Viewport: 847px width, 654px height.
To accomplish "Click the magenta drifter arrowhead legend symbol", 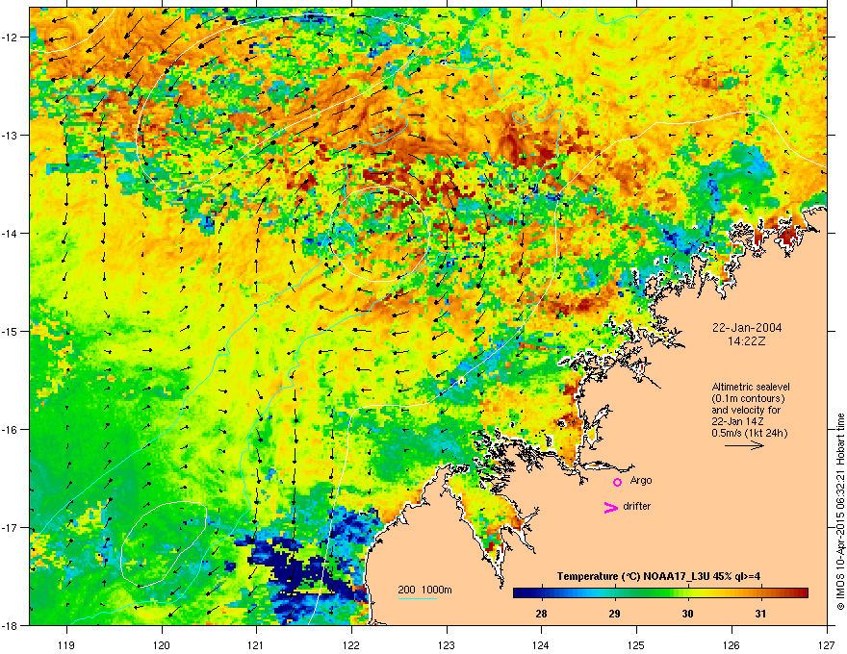I will 610,507.
